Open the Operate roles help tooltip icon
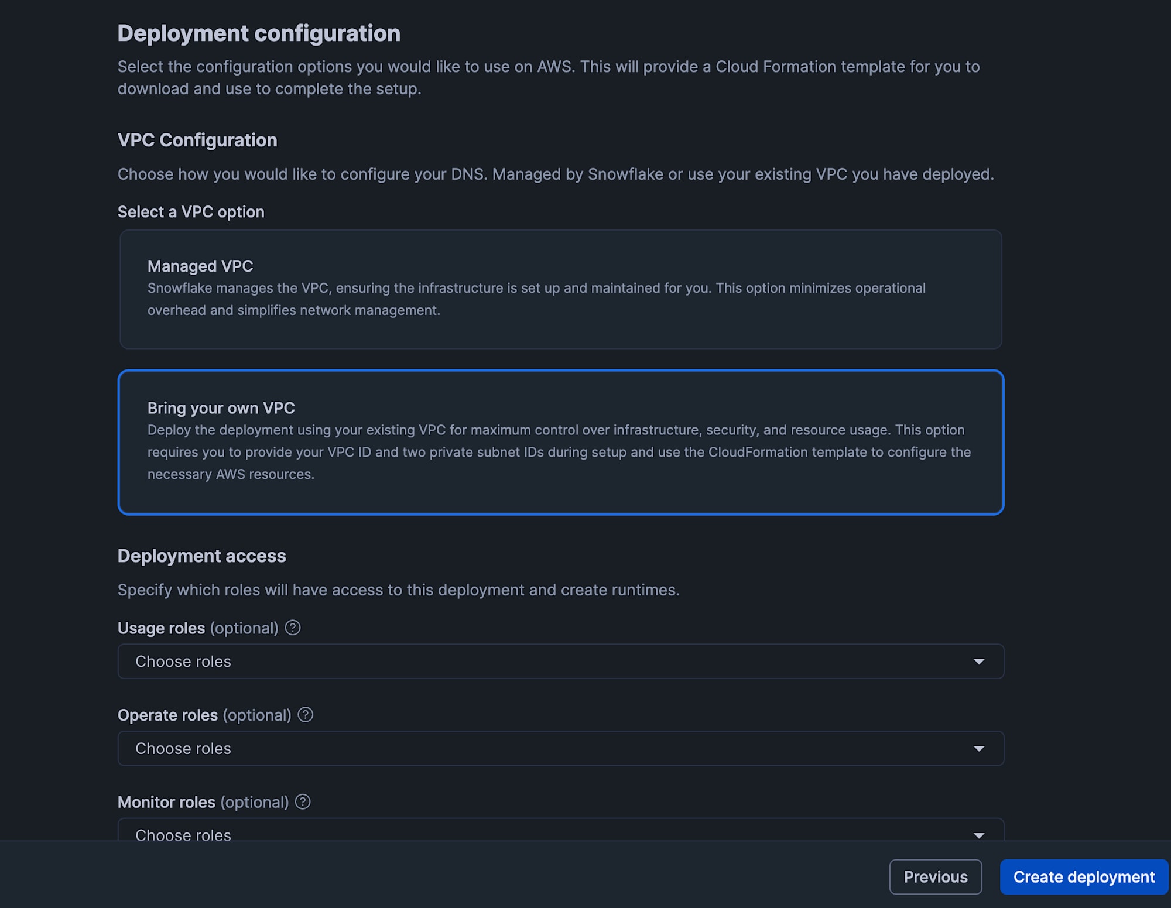 pos(306,715)
